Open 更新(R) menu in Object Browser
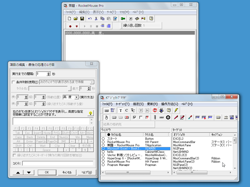 (x=152, y=104)
